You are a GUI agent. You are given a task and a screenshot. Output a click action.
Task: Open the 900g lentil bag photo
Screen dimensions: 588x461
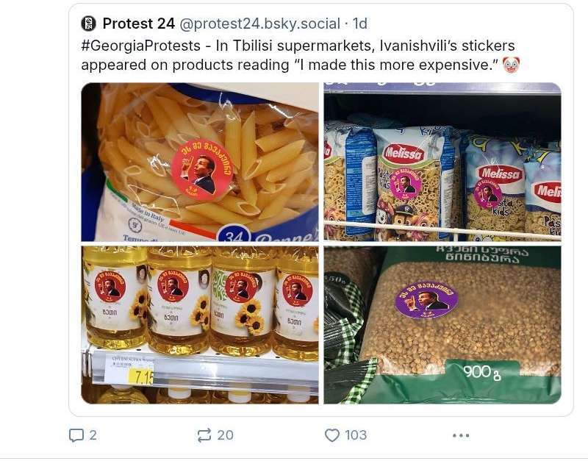pyautogui.click(x=442, y=324)
